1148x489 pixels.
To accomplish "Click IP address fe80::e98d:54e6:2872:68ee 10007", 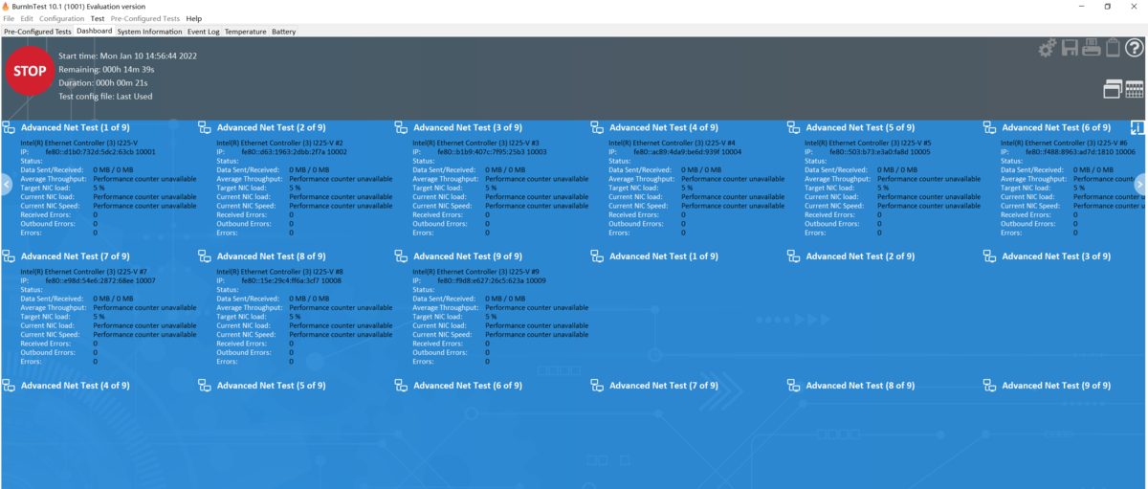I will click(99, 280).
